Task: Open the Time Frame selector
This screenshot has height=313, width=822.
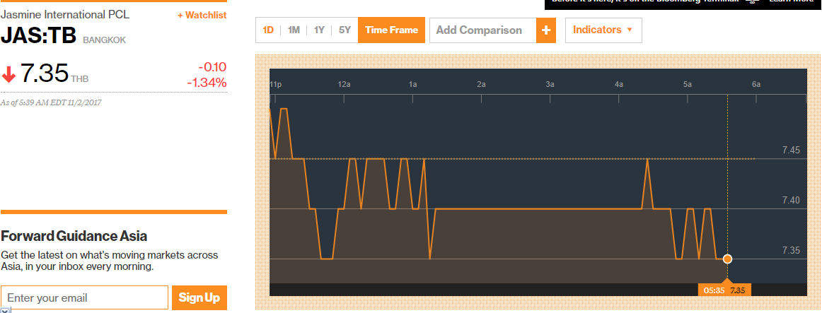Action: (x=392, y=30)
